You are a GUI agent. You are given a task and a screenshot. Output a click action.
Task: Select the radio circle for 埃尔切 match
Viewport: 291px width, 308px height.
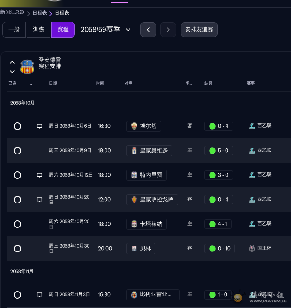click(17, 126)
